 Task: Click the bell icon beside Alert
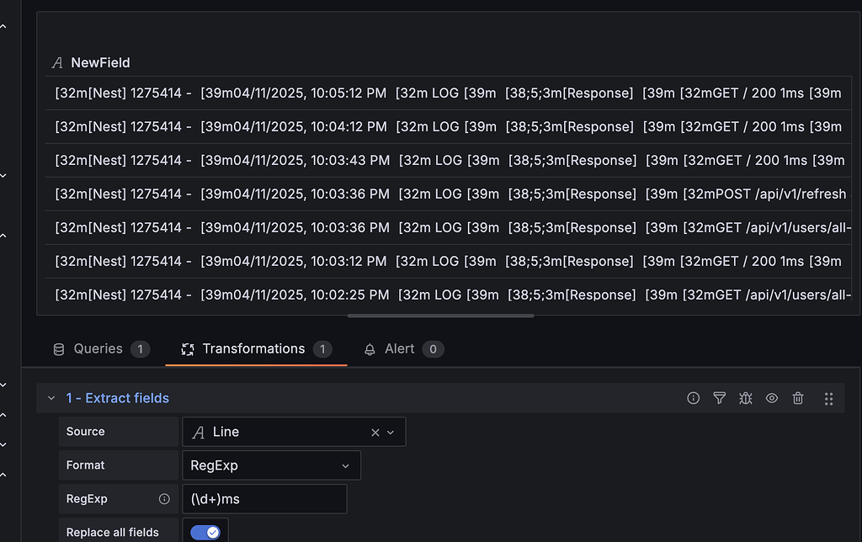point(370,348)
